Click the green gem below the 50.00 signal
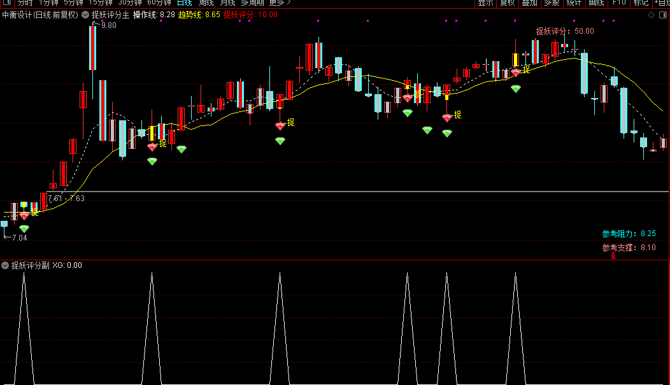Image resolution: width=670 pixels, height=385 pixels. pos(516,89)
